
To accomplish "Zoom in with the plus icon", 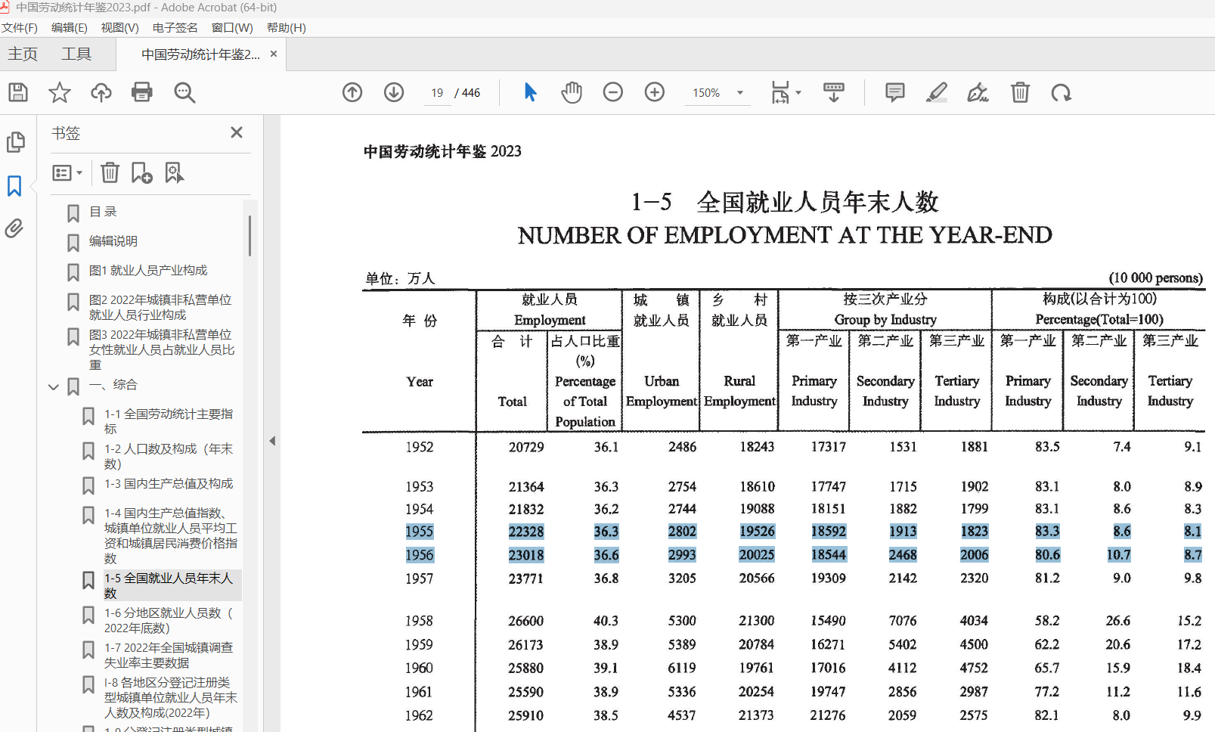I will click(655, 93).
